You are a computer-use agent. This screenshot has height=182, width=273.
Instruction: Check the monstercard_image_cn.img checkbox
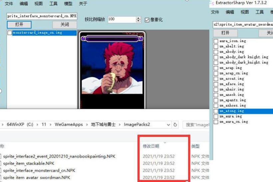click(x=10, y=33)
